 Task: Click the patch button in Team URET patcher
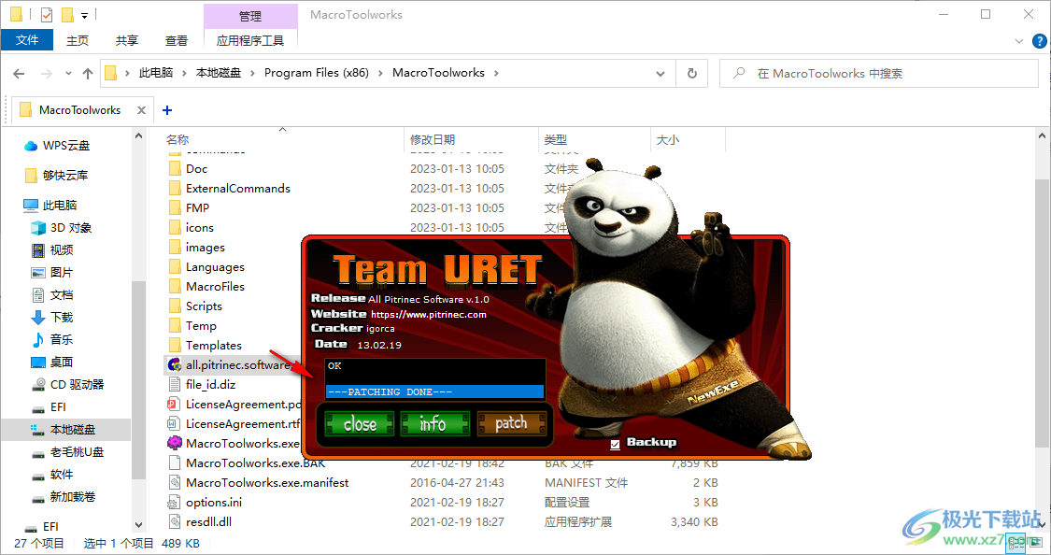[x=511, y=423]
